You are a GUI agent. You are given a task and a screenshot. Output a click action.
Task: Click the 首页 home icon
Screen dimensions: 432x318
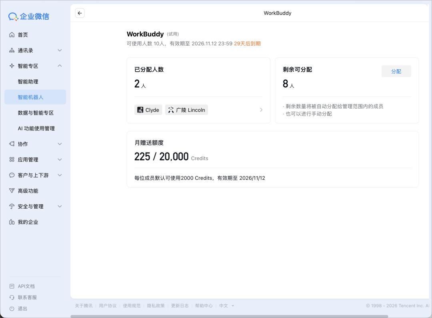click(x=12, y=35)
